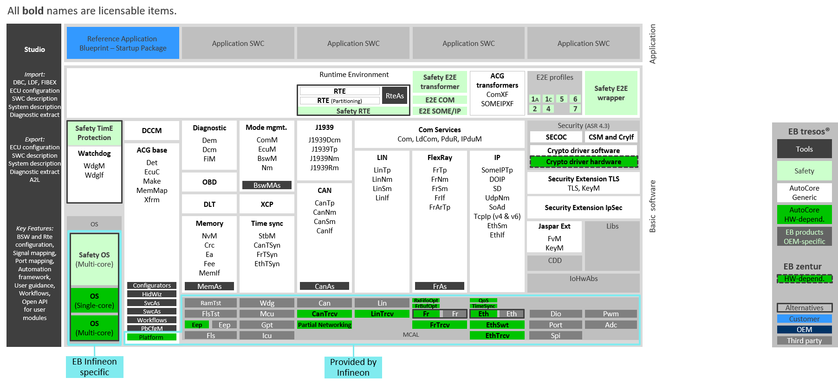Screen dimensions: 838x384
Task: Select the HidWiz box
Action: 152,294
